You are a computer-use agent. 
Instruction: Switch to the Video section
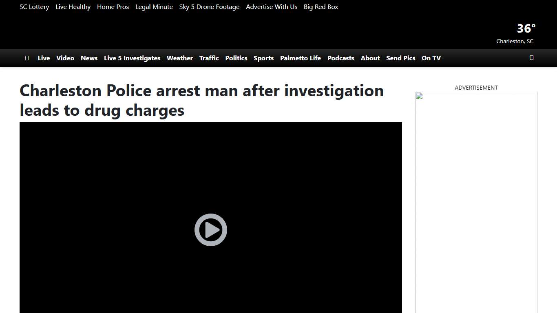point(65,58)
